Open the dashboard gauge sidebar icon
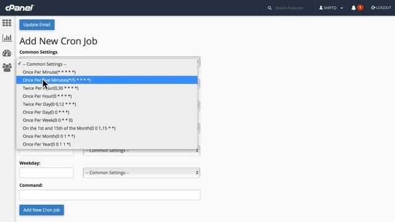Image resolution: width=395 pixels, height=222 pixels. coord(7,53)
